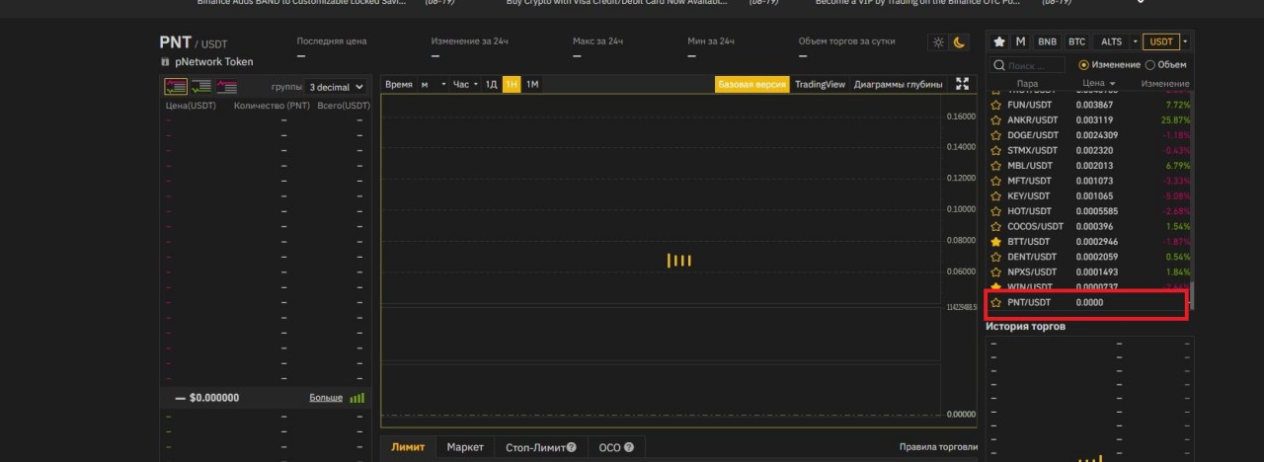Select the Время time chart option
Screen dimensions: 1264x462
pyautogui.click(x=399, y=85)
